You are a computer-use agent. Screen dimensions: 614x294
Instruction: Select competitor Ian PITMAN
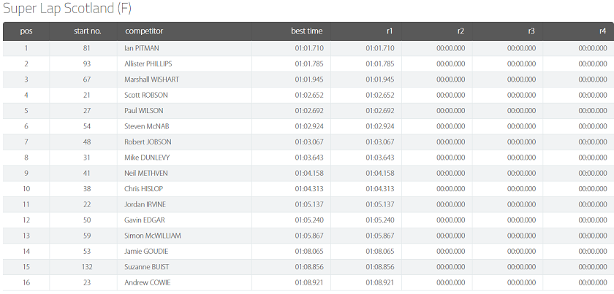tap(142, 48)
